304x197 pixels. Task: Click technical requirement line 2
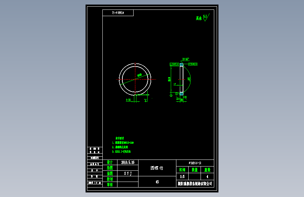[120, 147]
